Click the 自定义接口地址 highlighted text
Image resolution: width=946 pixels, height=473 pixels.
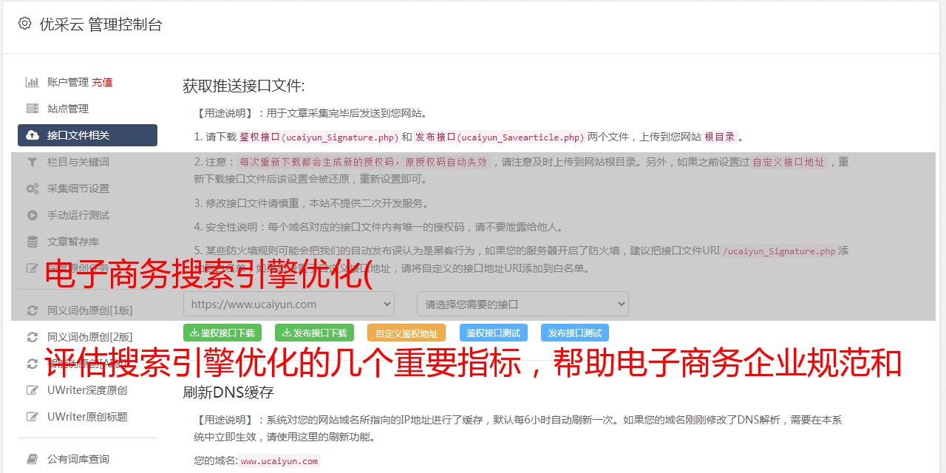tap(789, 162)
